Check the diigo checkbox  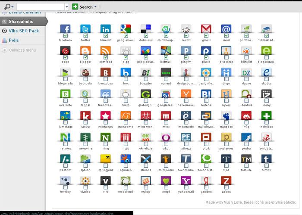pyautogui.click(x=226, y=79)
